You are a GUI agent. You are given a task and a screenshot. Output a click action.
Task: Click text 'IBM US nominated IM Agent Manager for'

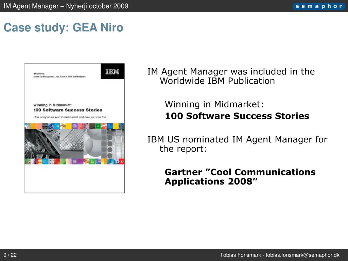pyautogui.click(x=237, y=139)
